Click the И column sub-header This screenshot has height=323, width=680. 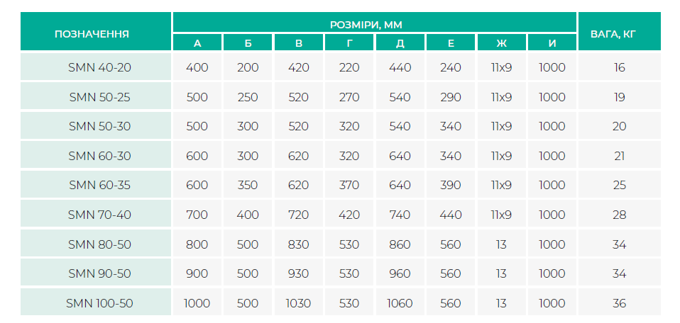(x=552, y=43)
